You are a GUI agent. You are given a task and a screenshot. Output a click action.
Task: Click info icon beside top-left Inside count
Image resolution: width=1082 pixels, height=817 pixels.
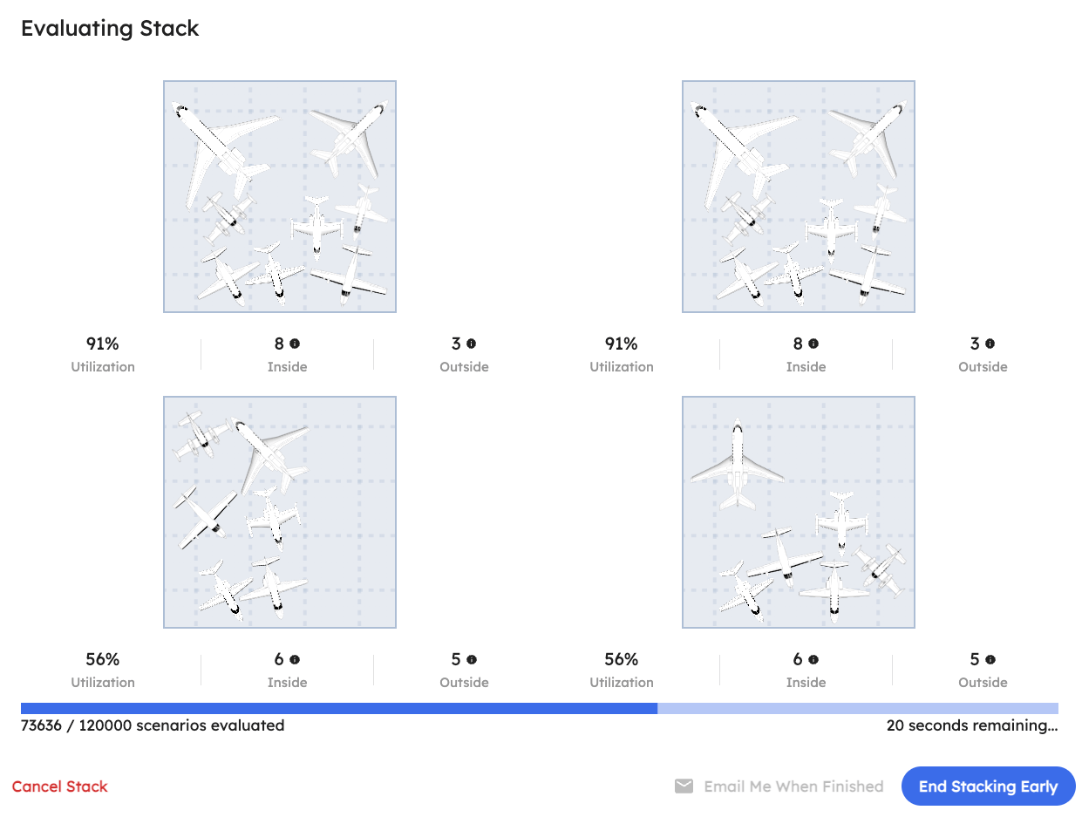click(295, 344)
